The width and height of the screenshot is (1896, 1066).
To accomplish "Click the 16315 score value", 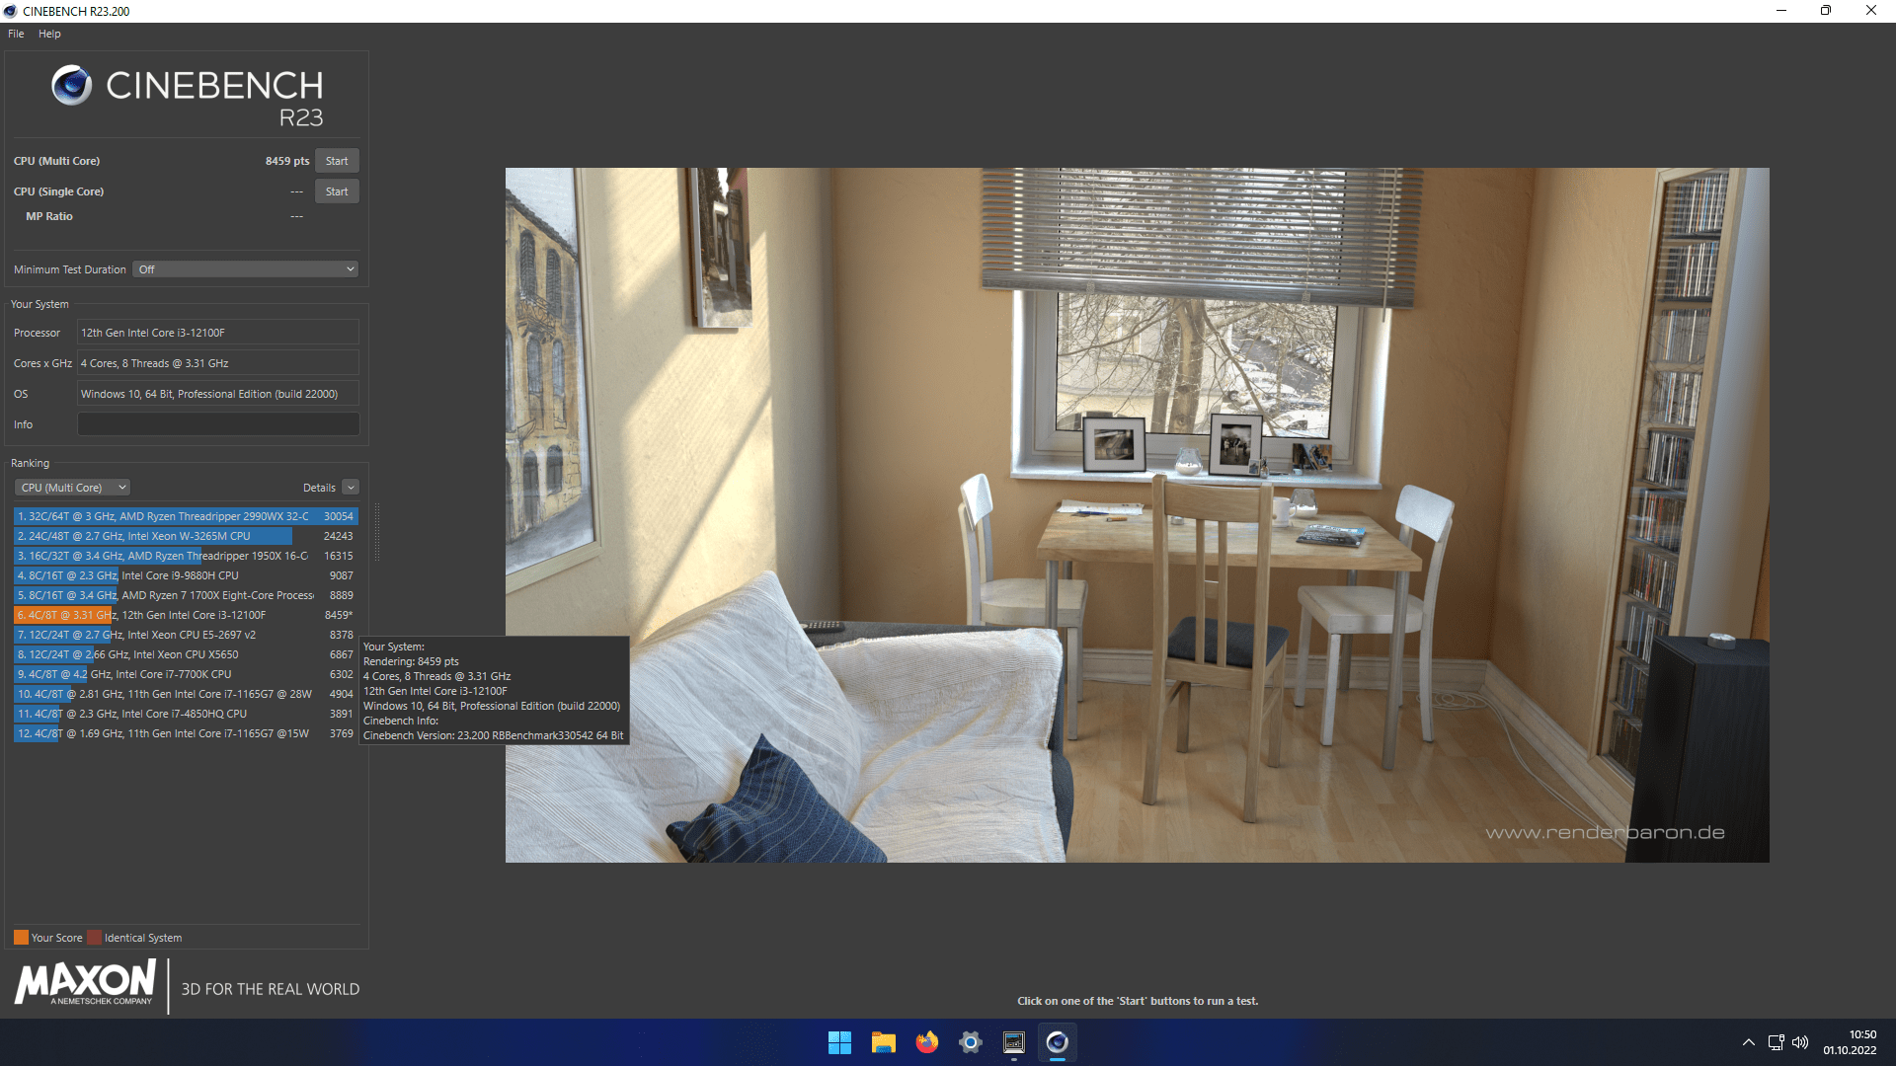I will click(338, 556).
